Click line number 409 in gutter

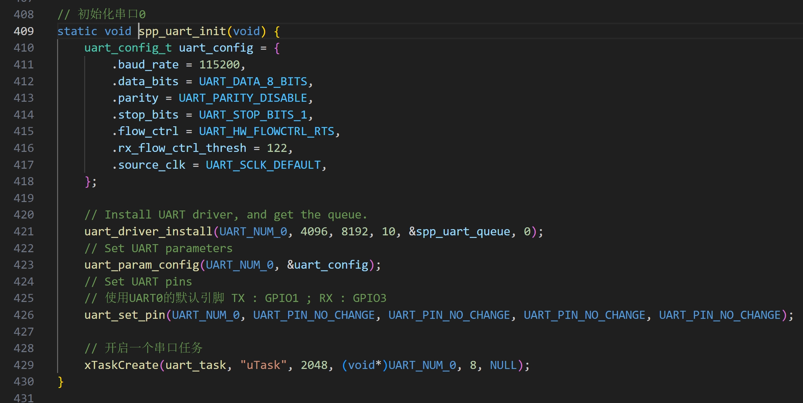pos(24,31)
